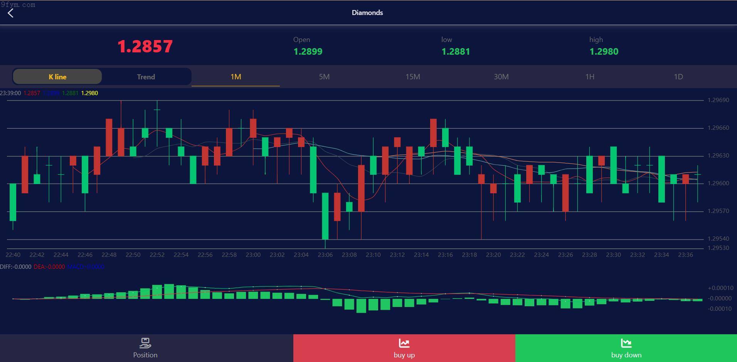
Task: Select the 1M timeframe tab
Action: click(236, 77)
